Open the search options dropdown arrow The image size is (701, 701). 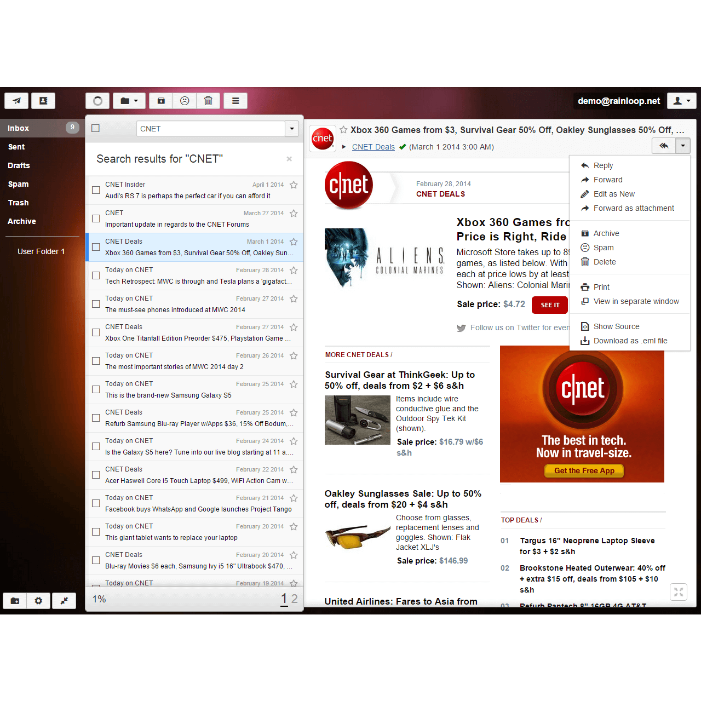pos(292,129)
